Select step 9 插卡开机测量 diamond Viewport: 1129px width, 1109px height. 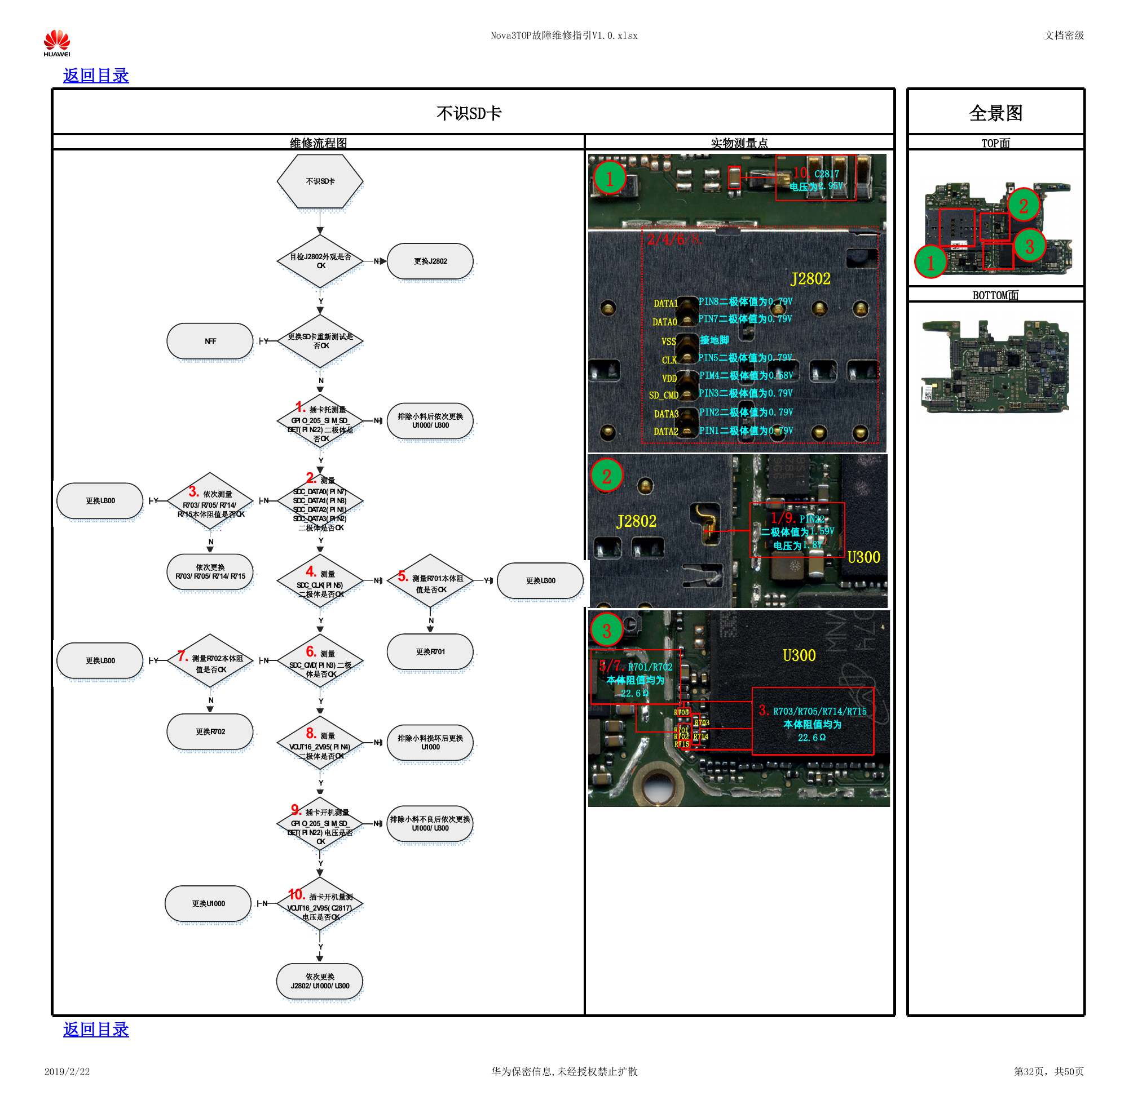pos(320,824)
